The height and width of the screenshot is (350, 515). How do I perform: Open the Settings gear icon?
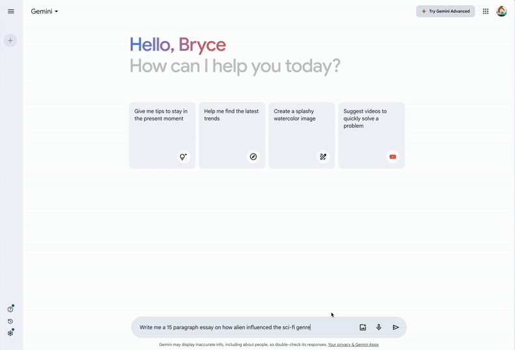[x=10, y=333]
